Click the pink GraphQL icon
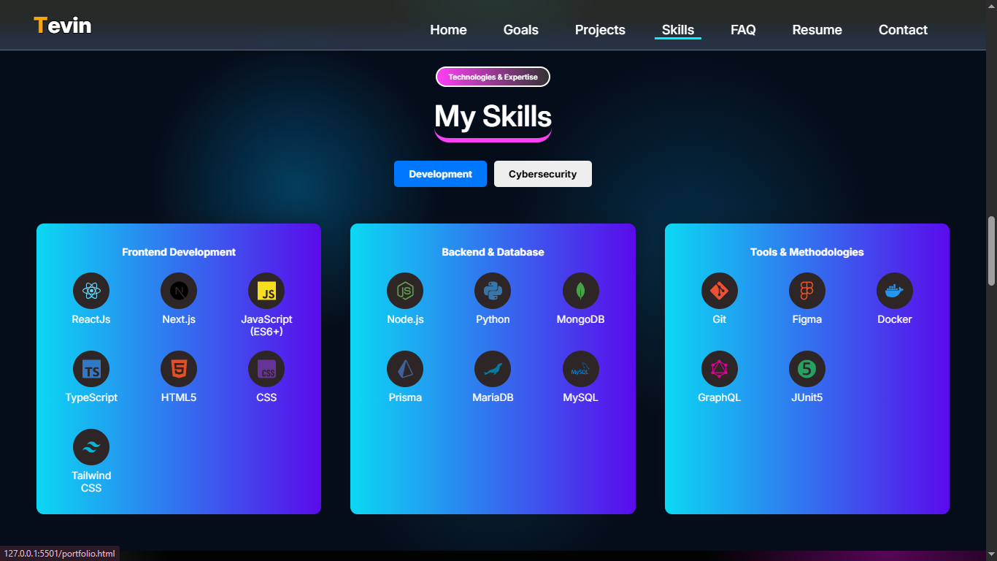 (720, 369)
